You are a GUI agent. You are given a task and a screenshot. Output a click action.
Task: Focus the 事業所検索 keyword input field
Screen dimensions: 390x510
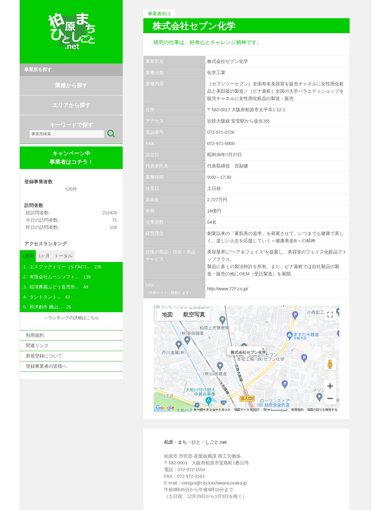click(67, 134)
